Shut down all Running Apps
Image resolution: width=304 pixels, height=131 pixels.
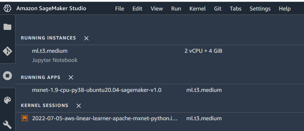tap(71, 77)
